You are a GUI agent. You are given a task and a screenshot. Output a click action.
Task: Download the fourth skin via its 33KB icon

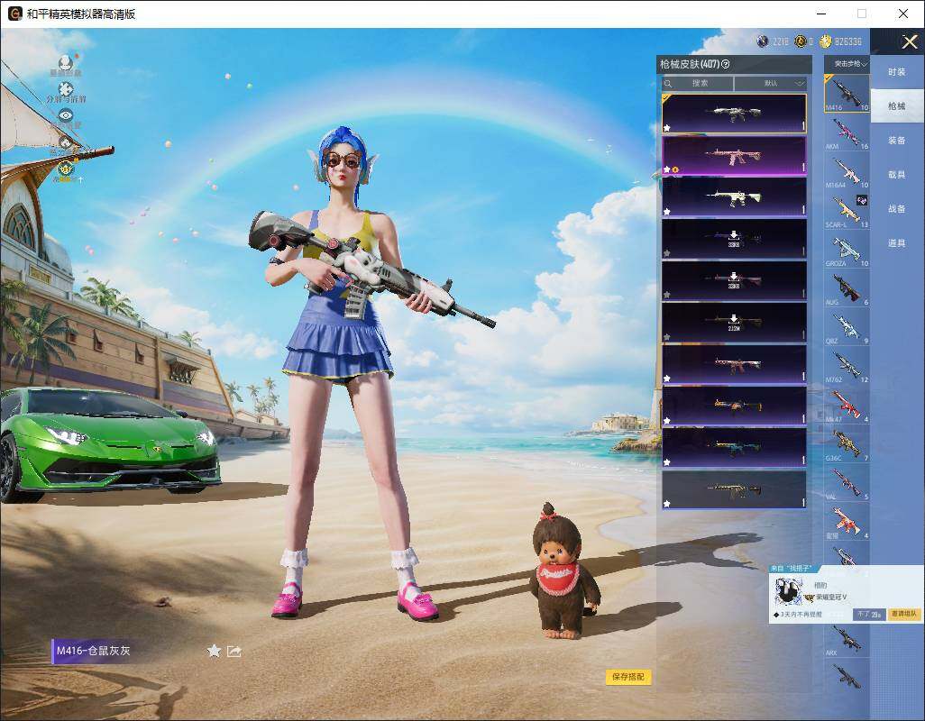click(734, 238)
